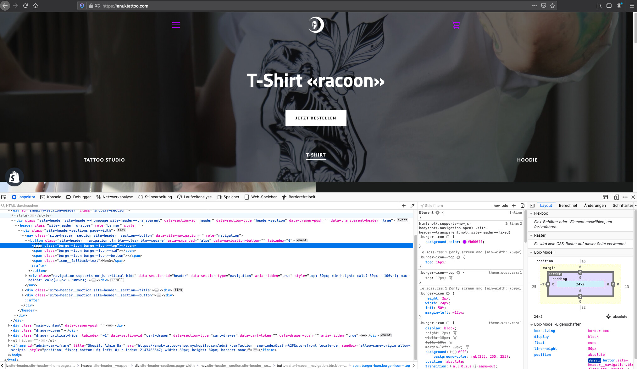Toggle the three-pane inspector sidebar icon
Screen dimensions: 637x369
click(532, 206)
